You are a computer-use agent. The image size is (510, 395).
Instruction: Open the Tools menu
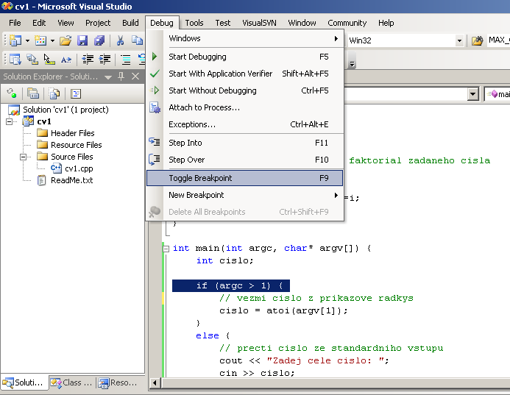tap(194, 23)
